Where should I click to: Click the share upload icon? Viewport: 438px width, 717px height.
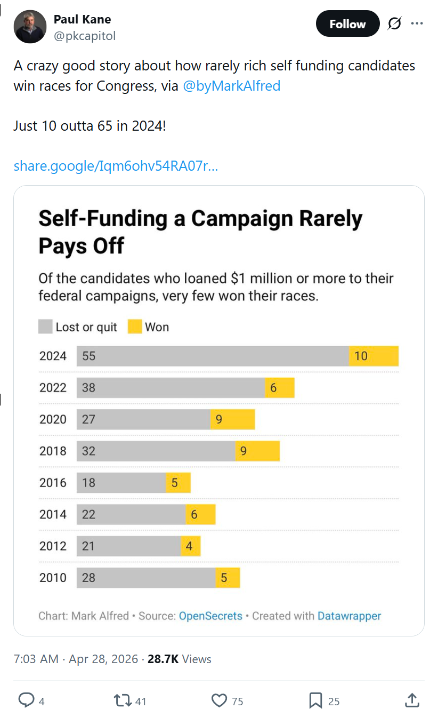pos(411,700)
